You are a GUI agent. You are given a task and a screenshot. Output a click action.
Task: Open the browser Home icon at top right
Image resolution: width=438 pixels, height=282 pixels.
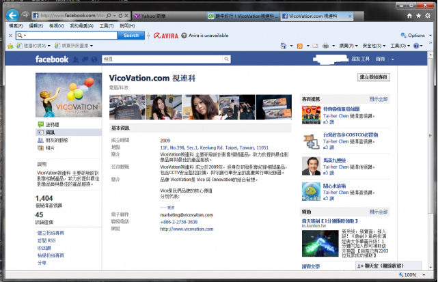coord(409,16)
